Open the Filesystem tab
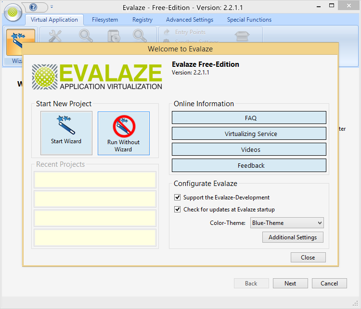Viewport: 361px width, 309px height. point(105,20)
